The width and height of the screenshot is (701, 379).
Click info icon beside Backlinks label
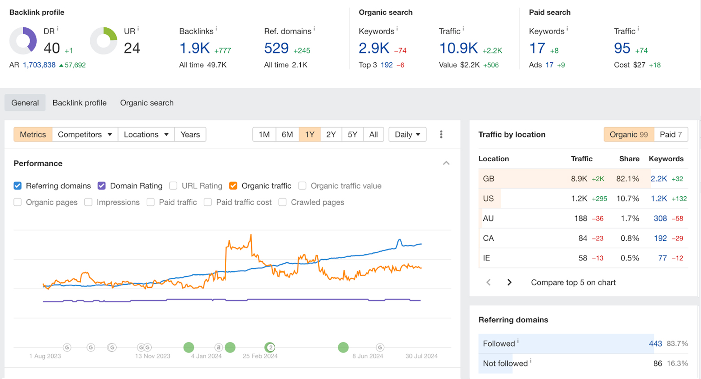pyautogui.click(x=216, y=29)
